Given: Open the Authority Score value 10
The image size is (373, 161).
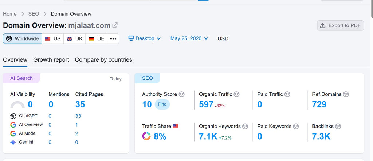Looking at the screenshot, I should (147, 104).
